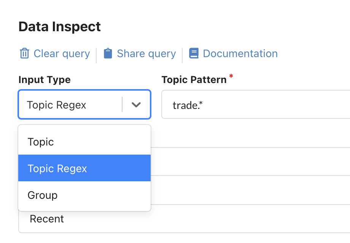Click the Clear query link
This screenshot has height=243, width=350.
point(61,54)
